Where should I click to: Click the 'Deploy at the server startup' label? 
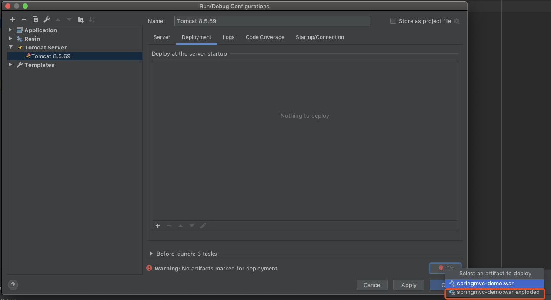189,54
